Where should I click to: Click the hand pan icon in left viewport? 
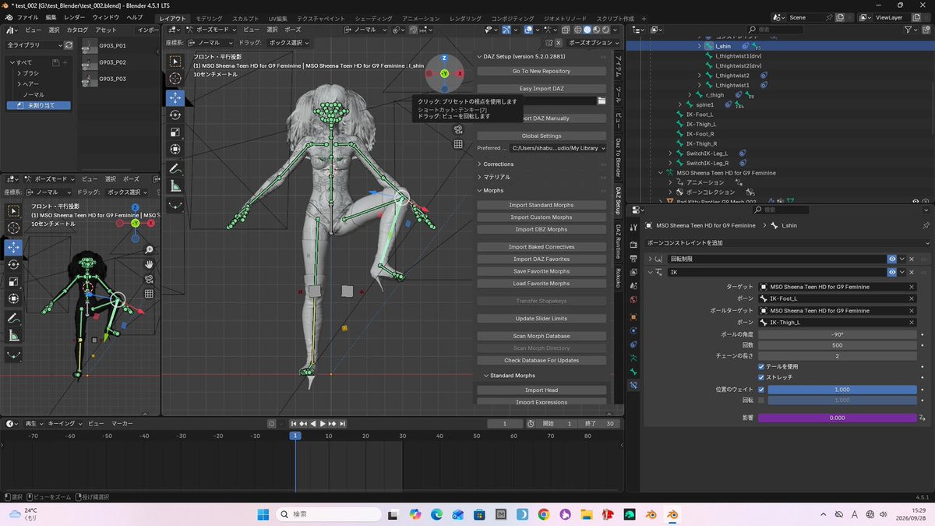[149, 265]
